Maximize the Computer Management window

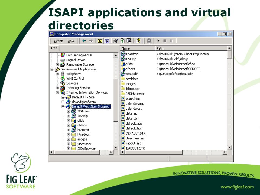tap(224, 34)
